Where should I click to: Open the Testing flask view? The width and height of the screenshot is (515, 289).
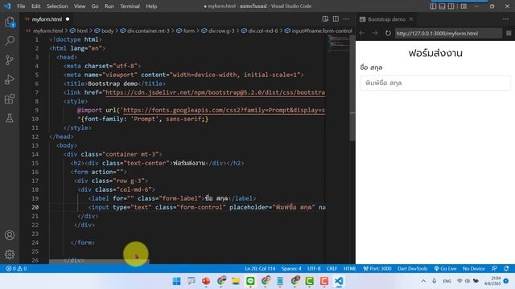click(x=10, y=118)
